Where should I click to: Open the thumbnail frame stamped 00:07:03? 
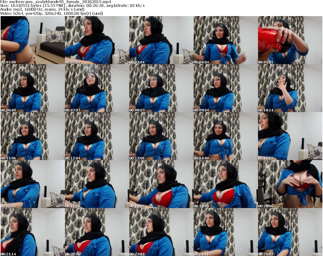97,88
